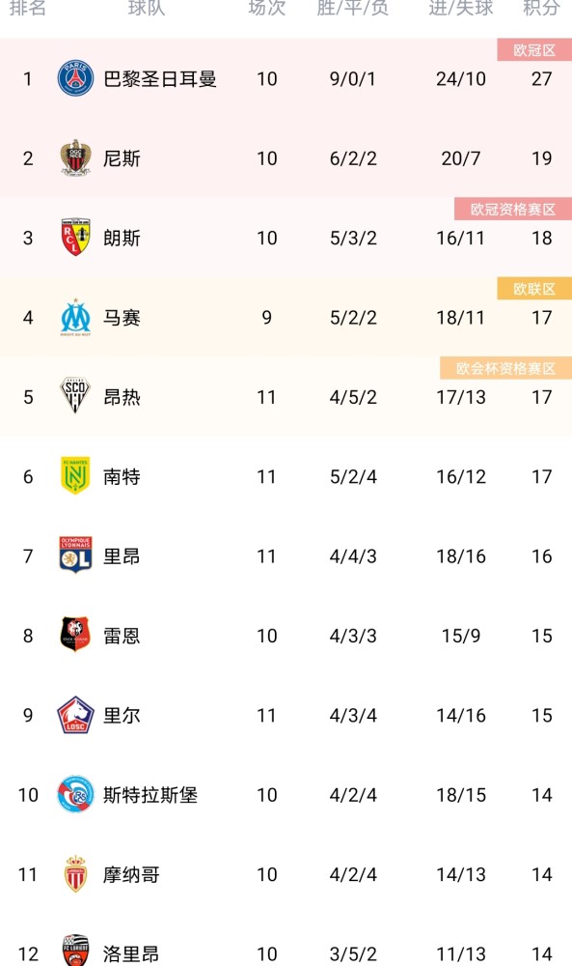Select the Marseille OM logo
Screen dimensions: 572x966
75,317
